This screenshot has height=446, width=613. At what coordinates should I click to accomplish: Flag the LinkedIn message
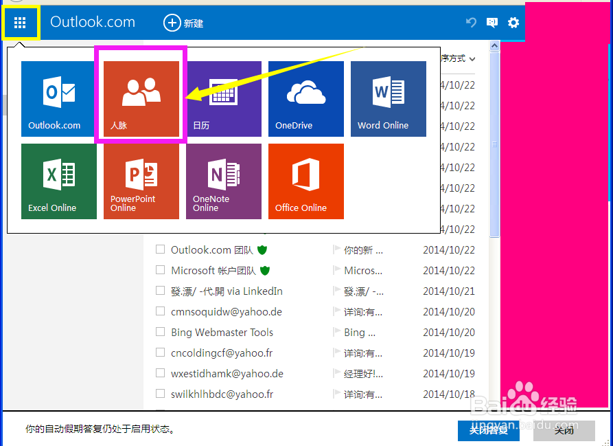336,291
